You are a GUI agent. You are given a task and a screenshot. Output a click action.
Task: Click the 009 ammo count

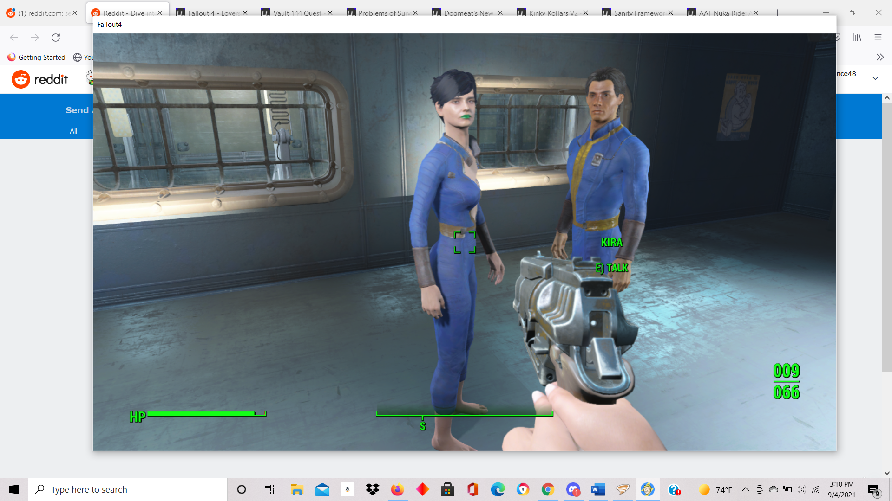coord(786,371)
